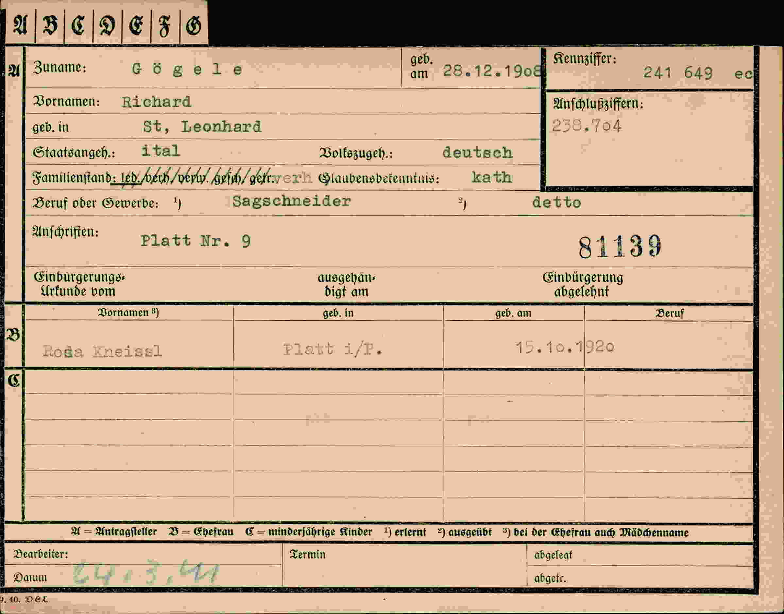Click the practiced occupation 'detto'

(x=556, y=203)
